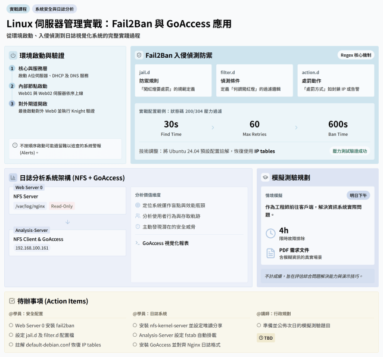383x357 pixels.
Task: Check off 註解 default-debian.conf 恢復 IP tables
Action: tap(11, 344)
